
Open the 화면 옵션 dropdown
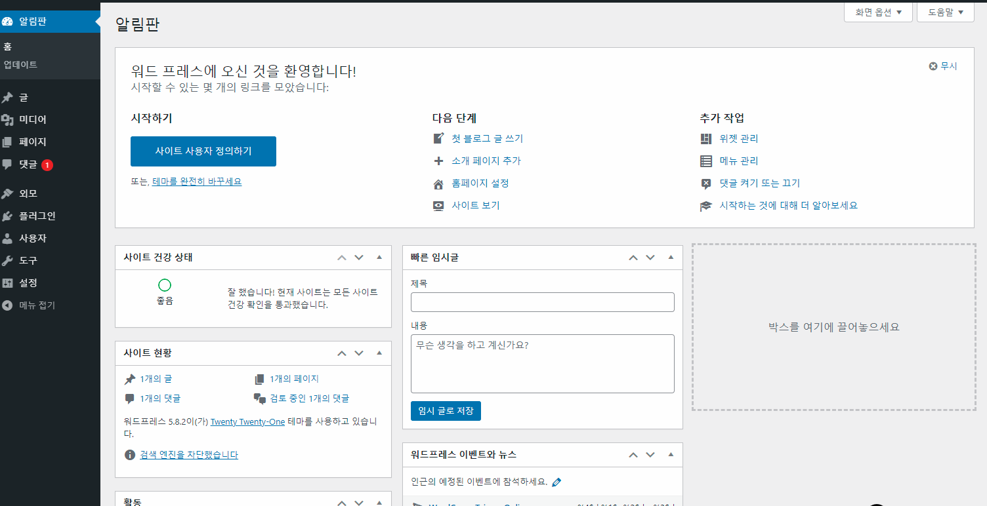tap(878, 12)
